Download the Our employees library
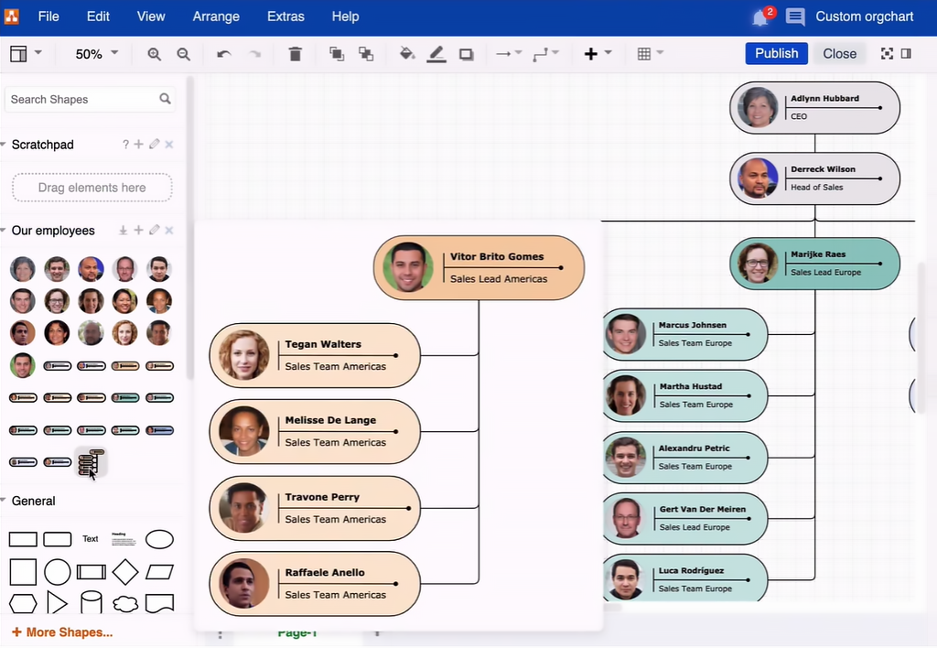The width and height of the screenshot is (937, 648). (124, 230)
